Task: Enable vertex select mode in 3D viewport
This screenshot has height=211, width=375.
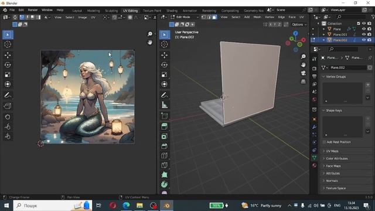Action: [204, 17]
